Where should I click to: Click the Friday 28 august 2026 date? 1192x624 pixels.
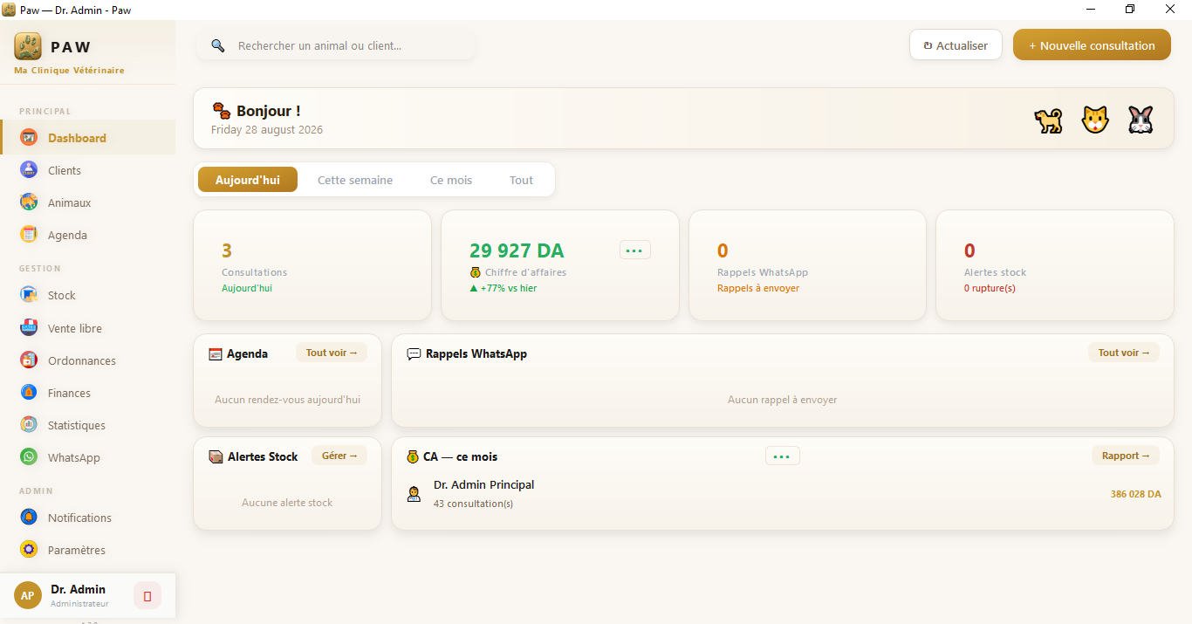(267, 129)
